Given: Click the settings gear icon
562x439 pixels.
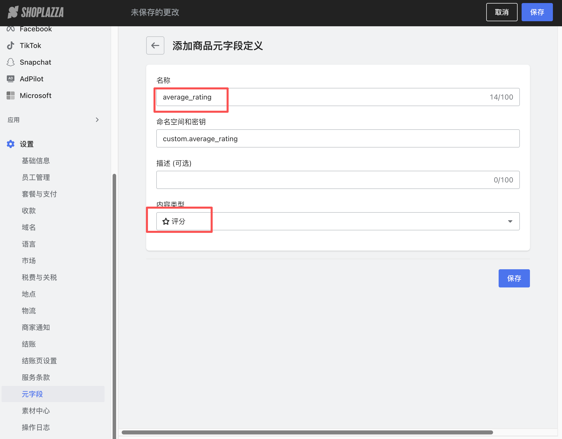Looking at the screenshot, I should 11,144.
